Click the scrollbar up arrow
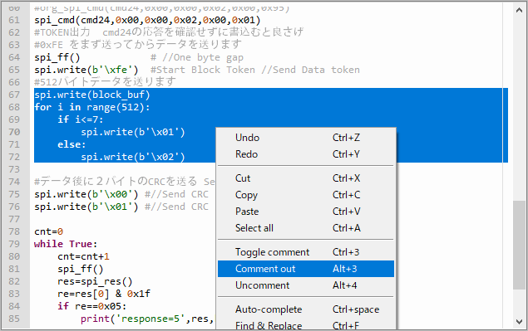Screen dimensions: 528x331 point(519,10)
